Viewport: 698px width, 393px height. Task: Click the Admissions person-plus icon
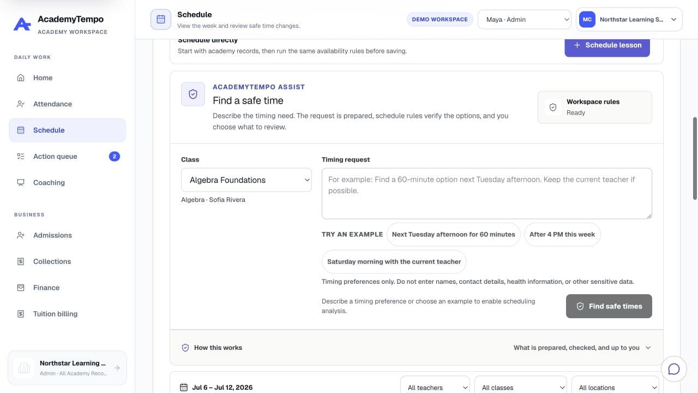21,235
